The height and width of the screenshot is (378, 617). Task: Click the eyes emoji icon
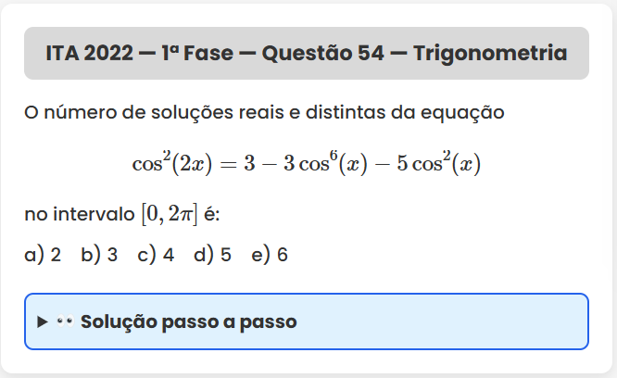(x=64, y=322)
